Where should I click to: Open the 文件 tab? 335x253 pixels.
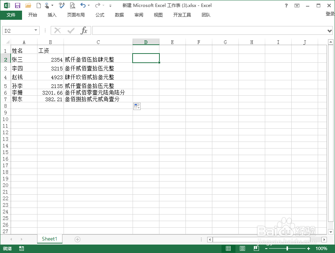(11, 15)
